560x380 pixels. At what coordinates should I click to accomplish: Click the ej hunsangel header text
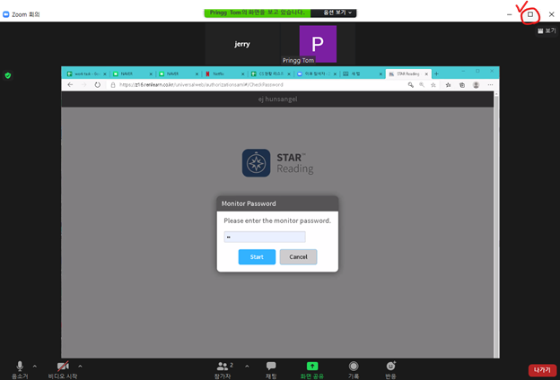point(277,99)
